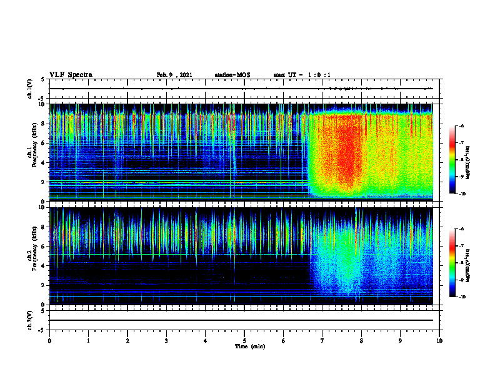This screenshot has width=495, height=382.
Task: Click the "7" tick label on time axis
Action: pos(322,341)
